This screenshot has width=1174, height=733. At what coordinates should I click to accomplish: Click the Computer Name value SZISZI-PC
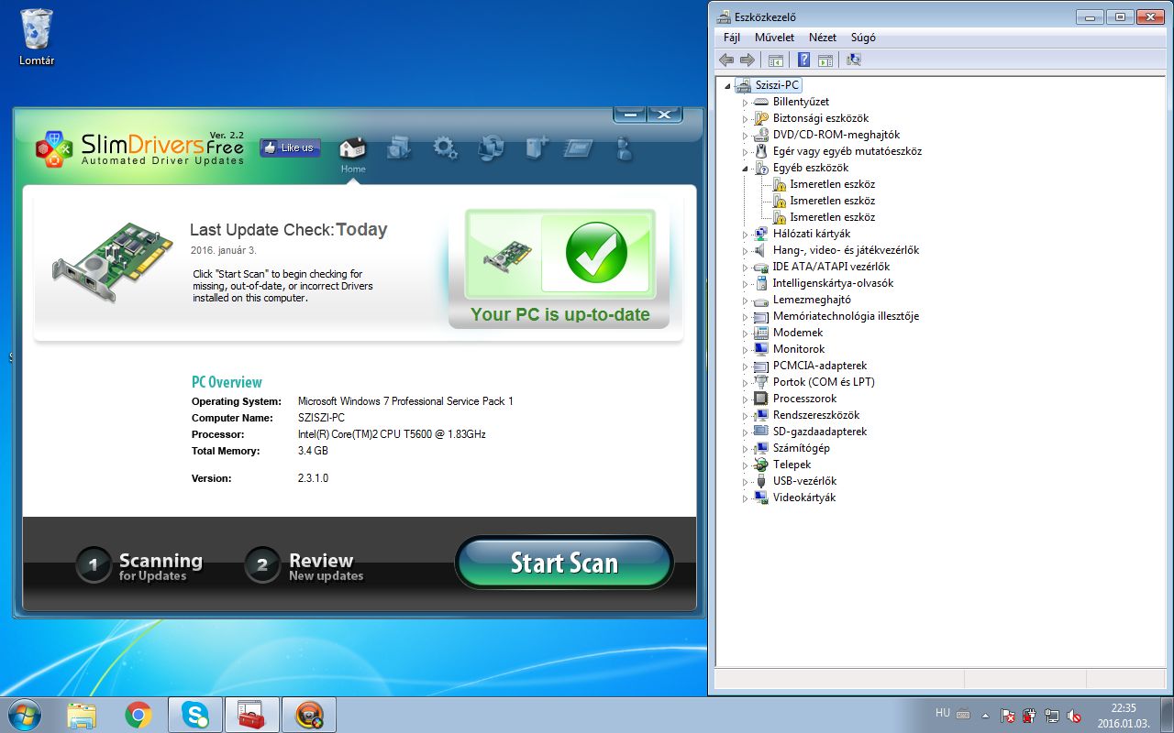coord(321,418)
